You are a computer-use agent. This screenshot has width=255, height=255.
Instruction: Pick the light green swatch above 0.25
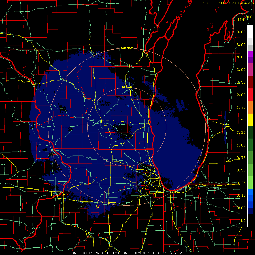[x=250, y=183]
